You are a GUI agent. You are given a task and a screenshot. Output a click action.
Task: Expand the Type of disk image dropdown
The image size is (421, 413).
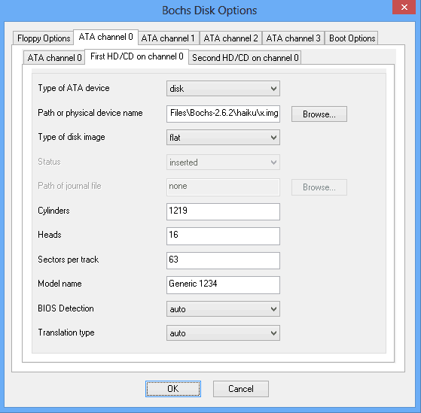click(223, 138)
